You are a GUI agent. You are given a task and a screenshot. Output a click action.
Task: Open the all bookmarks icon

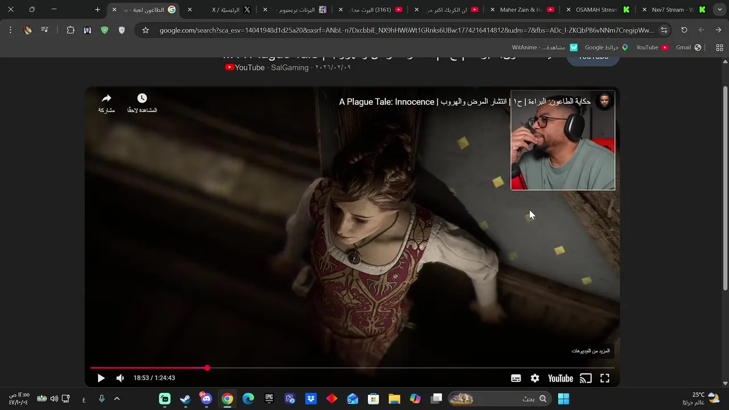point(719,48)
